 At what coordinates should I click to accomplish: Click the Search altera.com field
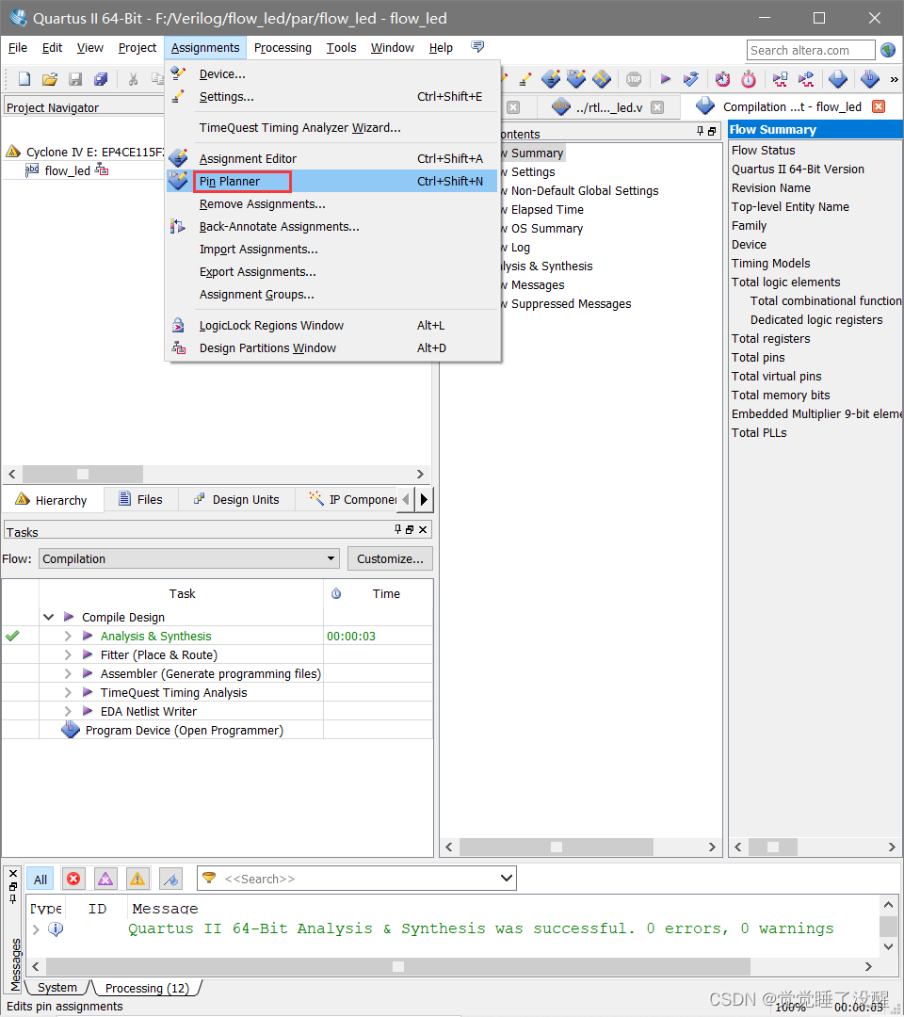coord(812,50)
